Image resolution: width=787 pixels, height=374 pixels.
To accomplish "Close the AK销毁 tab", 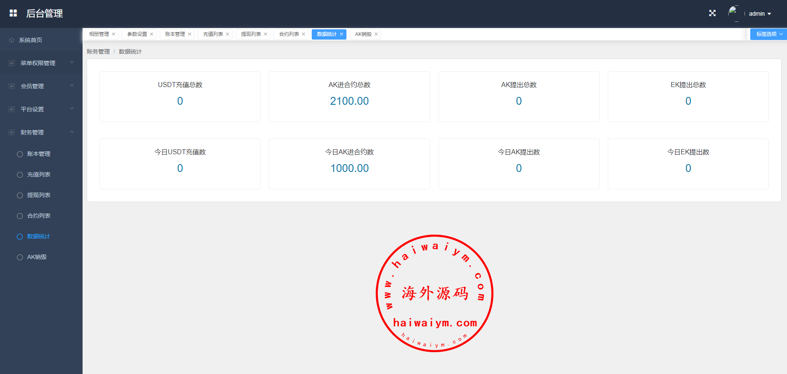I will (x=376, y=34).
